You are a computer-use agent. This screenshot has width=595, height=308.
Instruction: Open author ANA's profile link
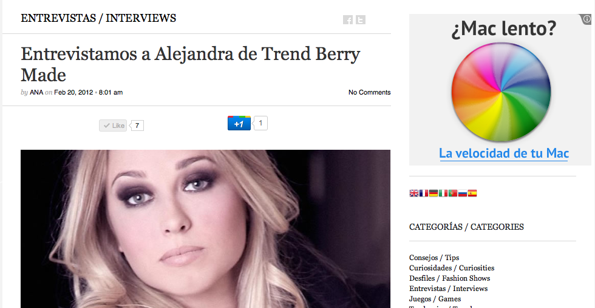click(36, 92)
